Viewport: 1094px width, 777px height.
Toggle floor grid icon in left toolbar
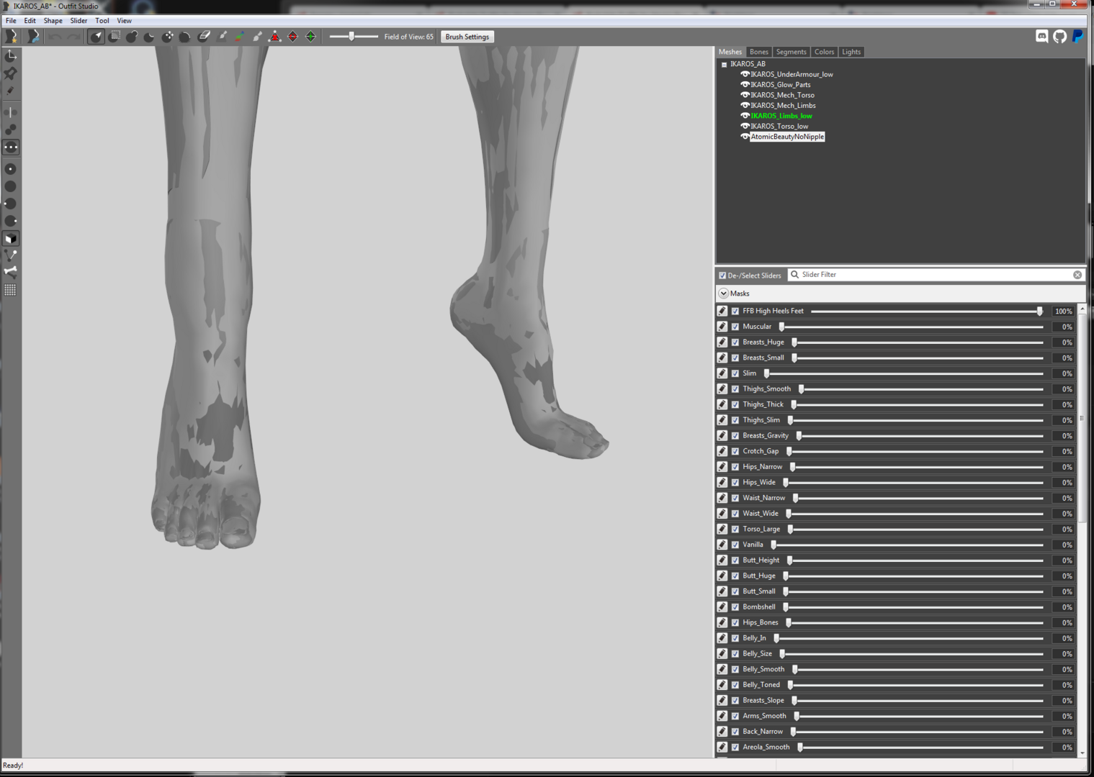(x=11, y=290)
